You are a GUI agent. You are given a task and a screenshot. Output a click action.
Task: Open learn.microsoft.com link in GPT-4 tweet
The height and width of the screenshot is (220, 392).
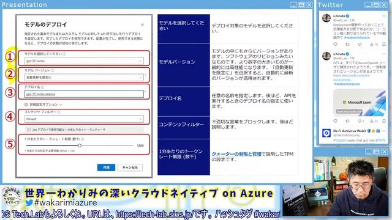[x=351, y=78]
